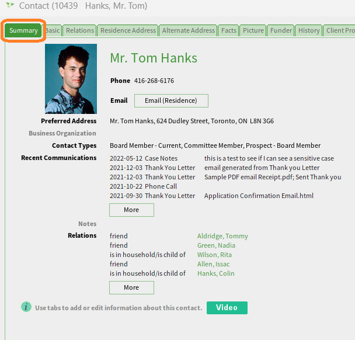Go to the Residence Address tab

[128, 30]
